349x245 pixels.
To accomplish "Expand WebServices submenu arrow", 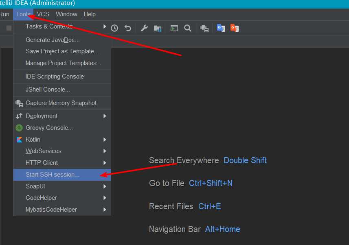I will 105,151.
